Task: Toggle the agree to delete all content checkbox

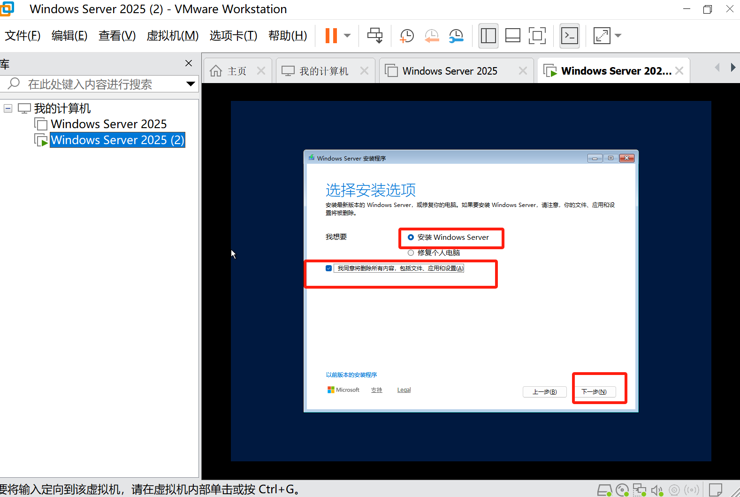Action: pos(329,268)
